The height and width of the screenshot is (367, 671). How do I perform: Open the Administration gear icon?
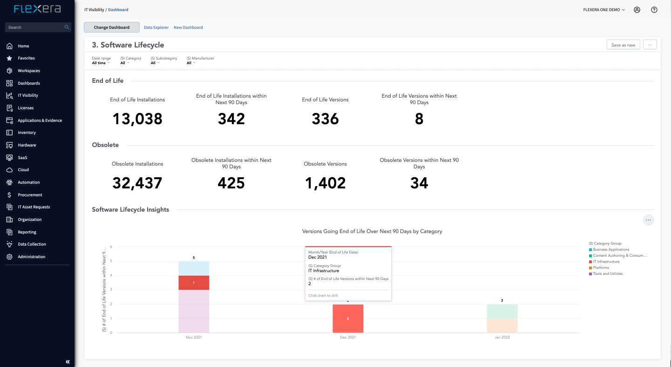tap(9, 257)
